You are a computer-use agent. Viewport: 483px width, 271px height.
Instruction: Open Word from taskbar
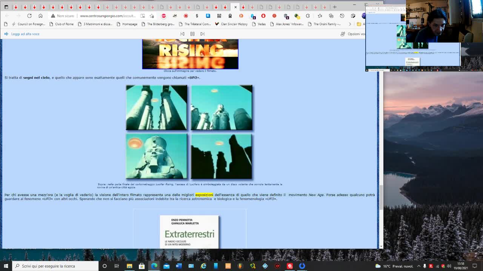pyautogui.click(x=179, y=266)
